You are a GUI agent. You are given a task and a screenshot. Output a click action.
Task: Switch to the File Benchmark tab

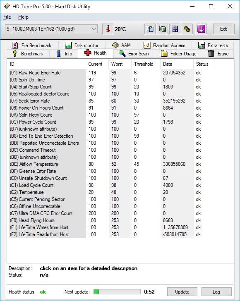pyautogui.click(x=32, y=45)
